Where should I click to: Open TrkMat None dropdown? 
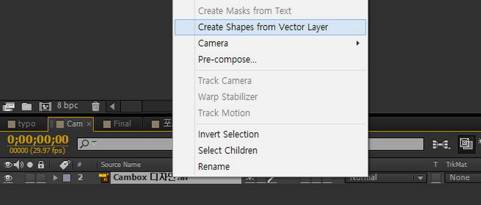coord(462,178)
